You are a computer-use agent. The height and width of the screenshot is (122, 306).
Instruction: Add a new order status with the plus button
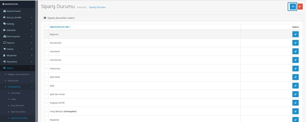tap(293, 7)
